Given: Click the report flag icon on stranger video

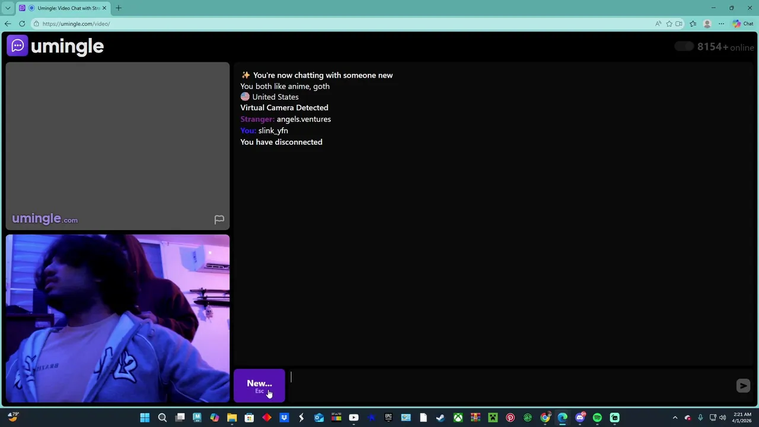Looking at the screenshot, I should pos(219,219).
